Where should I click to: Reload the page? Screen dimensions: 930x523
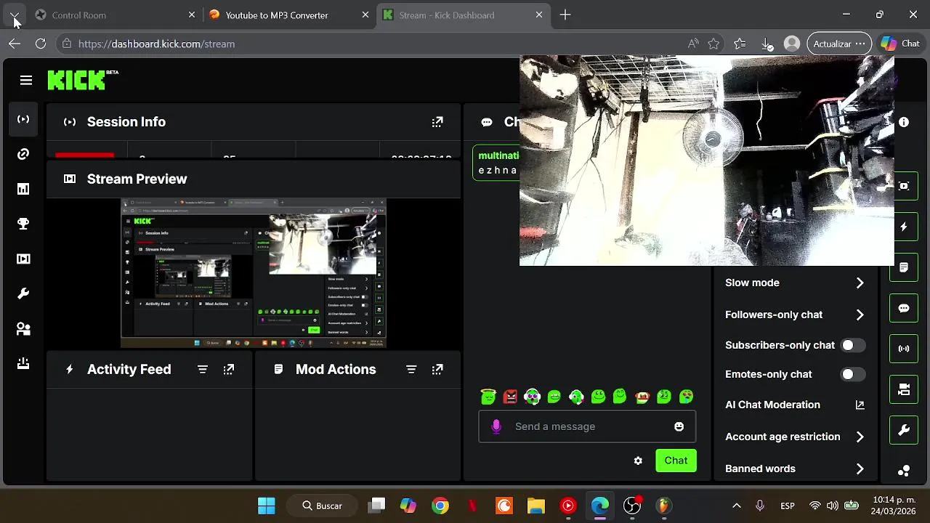41,44
